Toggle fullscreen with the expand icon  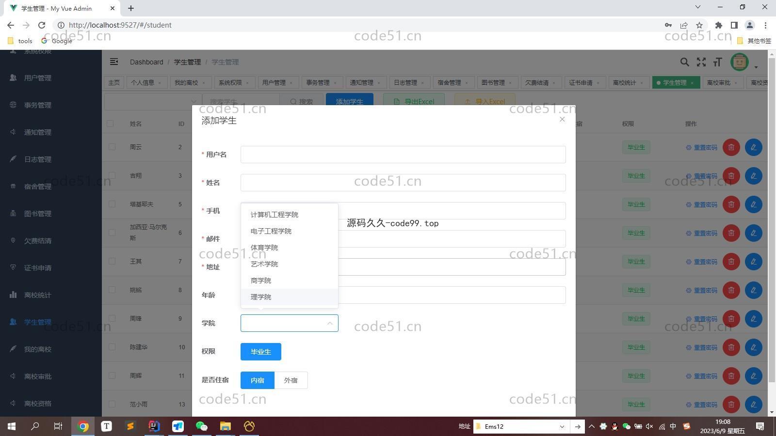[701, 62]
